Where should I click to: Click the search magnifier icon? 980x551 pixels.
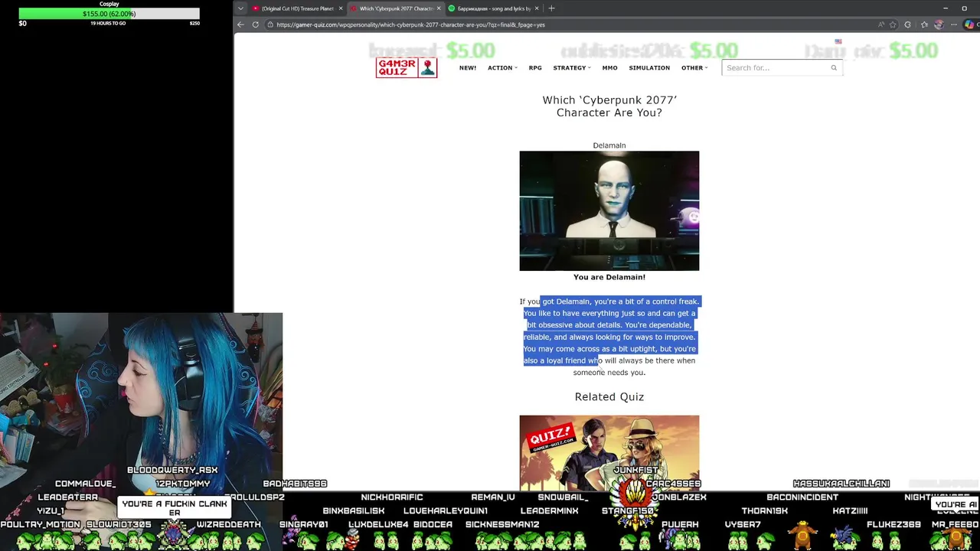[834, 67]
